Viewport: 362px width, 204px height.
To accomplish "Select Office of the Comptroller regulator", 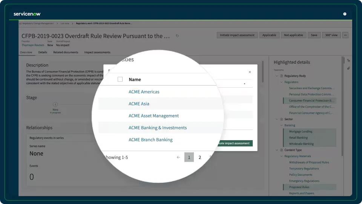I will [312, 107].
